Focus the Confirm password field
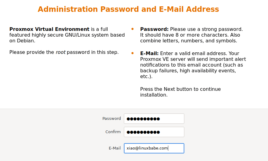The width and height of the screenshot is (268, 161). [x=154, y=132]
